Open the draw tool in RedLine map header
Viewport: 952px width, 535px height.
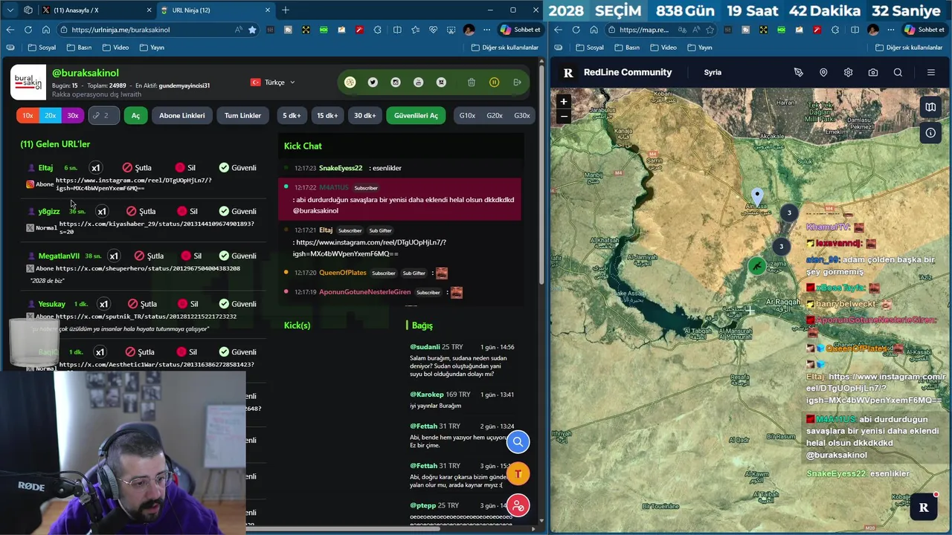pyautogui.click(x=799, y=72)
